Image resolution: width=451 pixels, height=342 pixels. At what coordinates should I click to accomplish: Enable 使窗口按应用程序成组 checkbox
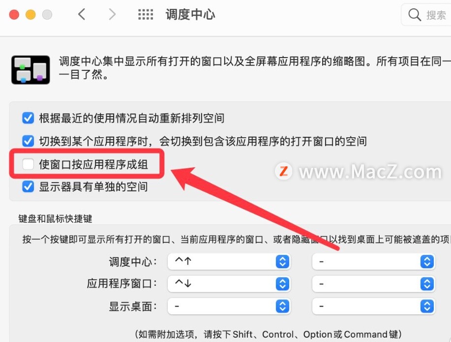pos(28,164)
